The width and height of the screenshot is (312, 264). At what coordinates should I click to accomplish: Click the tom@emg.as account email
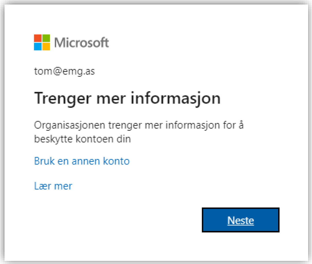[x=64, y=71]
